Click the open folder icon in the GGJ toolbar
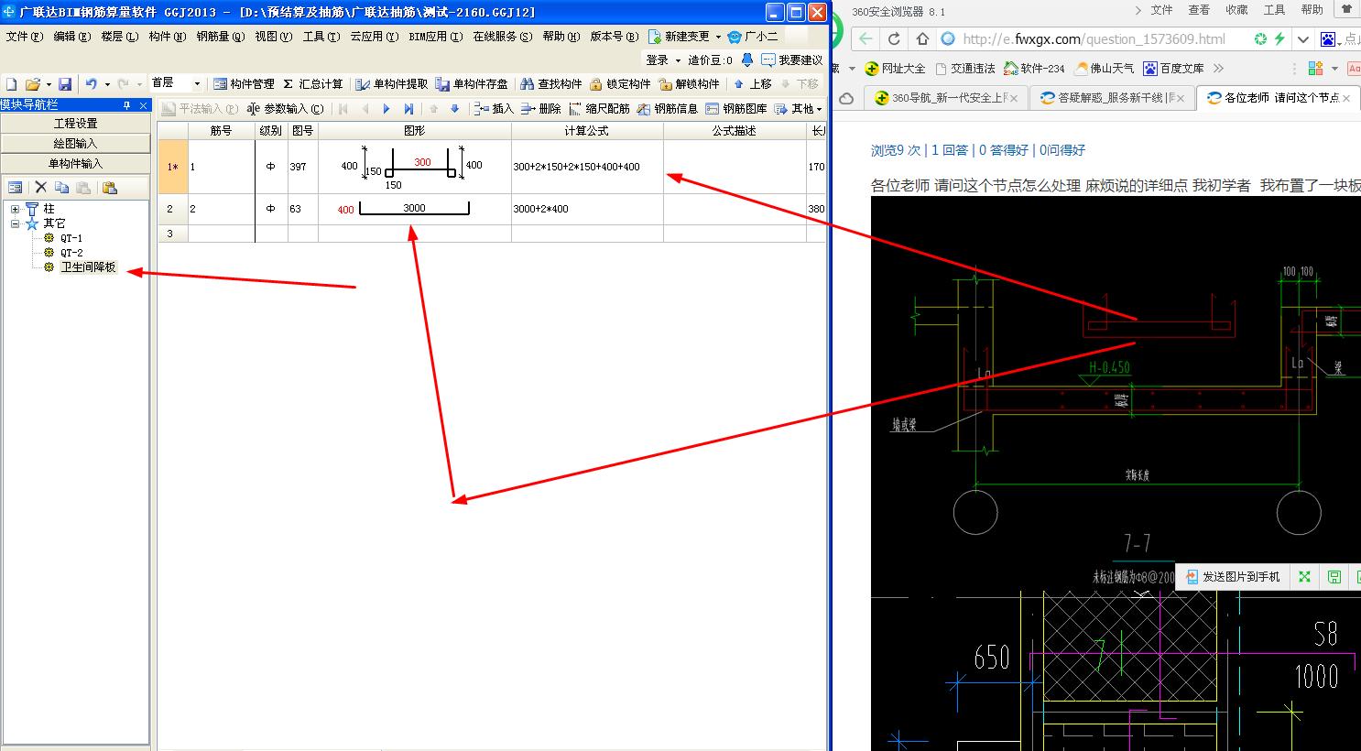The image size is (1361, 751). tap(32, 83)
